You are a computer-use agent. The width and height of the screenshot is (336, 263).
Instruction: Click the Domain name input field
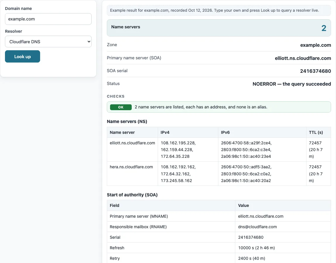[x=48, y=19]
